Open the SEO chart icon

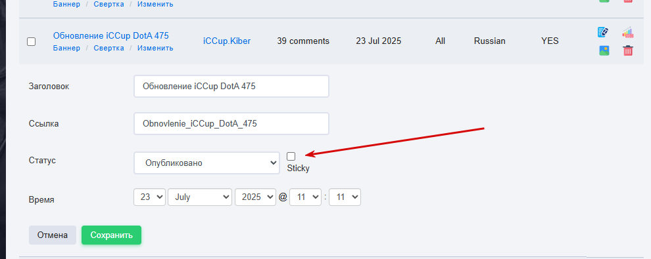point(627,32)
